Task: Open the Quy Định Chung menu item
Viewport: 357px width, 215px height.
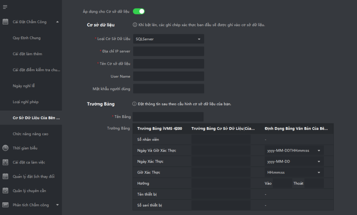Action: [27, 38]
